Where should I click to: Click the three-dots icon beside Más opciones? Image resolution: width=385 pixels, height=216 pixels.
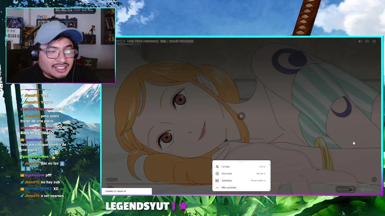point(217,187)
